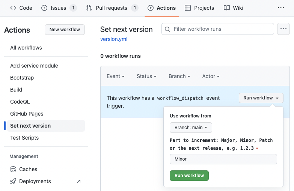Click the repository nav overflow ellipsis
This screenshot has width=294, height=191.
click(x=281, y=8)
